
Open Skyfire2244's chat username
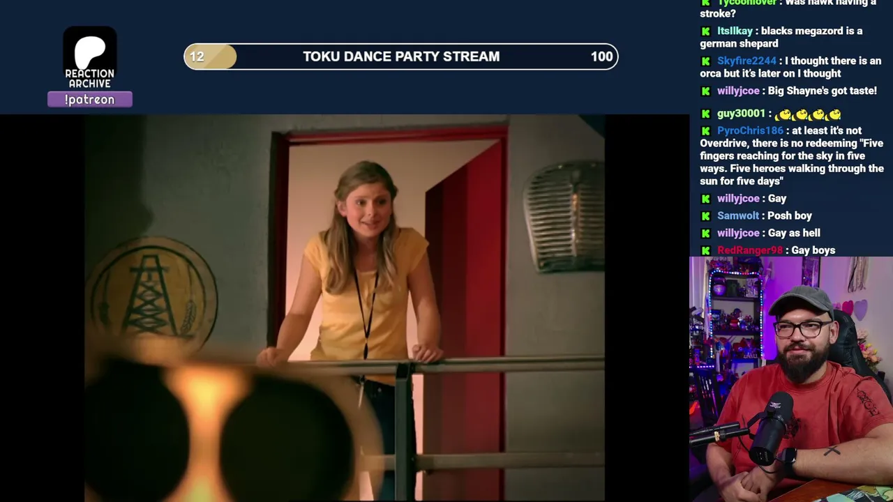click(x=746, y=61)
